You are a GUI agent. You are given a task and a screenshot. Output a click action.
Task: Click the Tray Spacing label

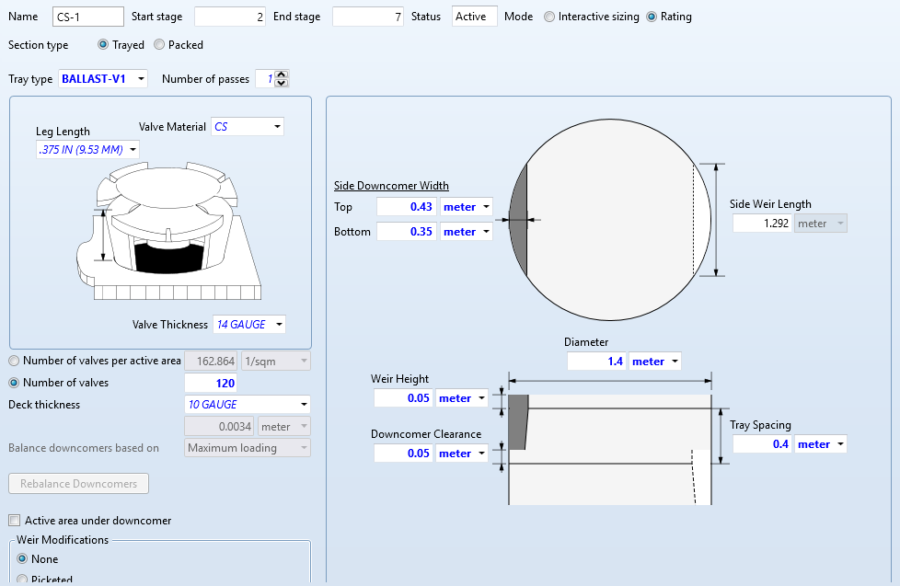(x=760, y=425)
